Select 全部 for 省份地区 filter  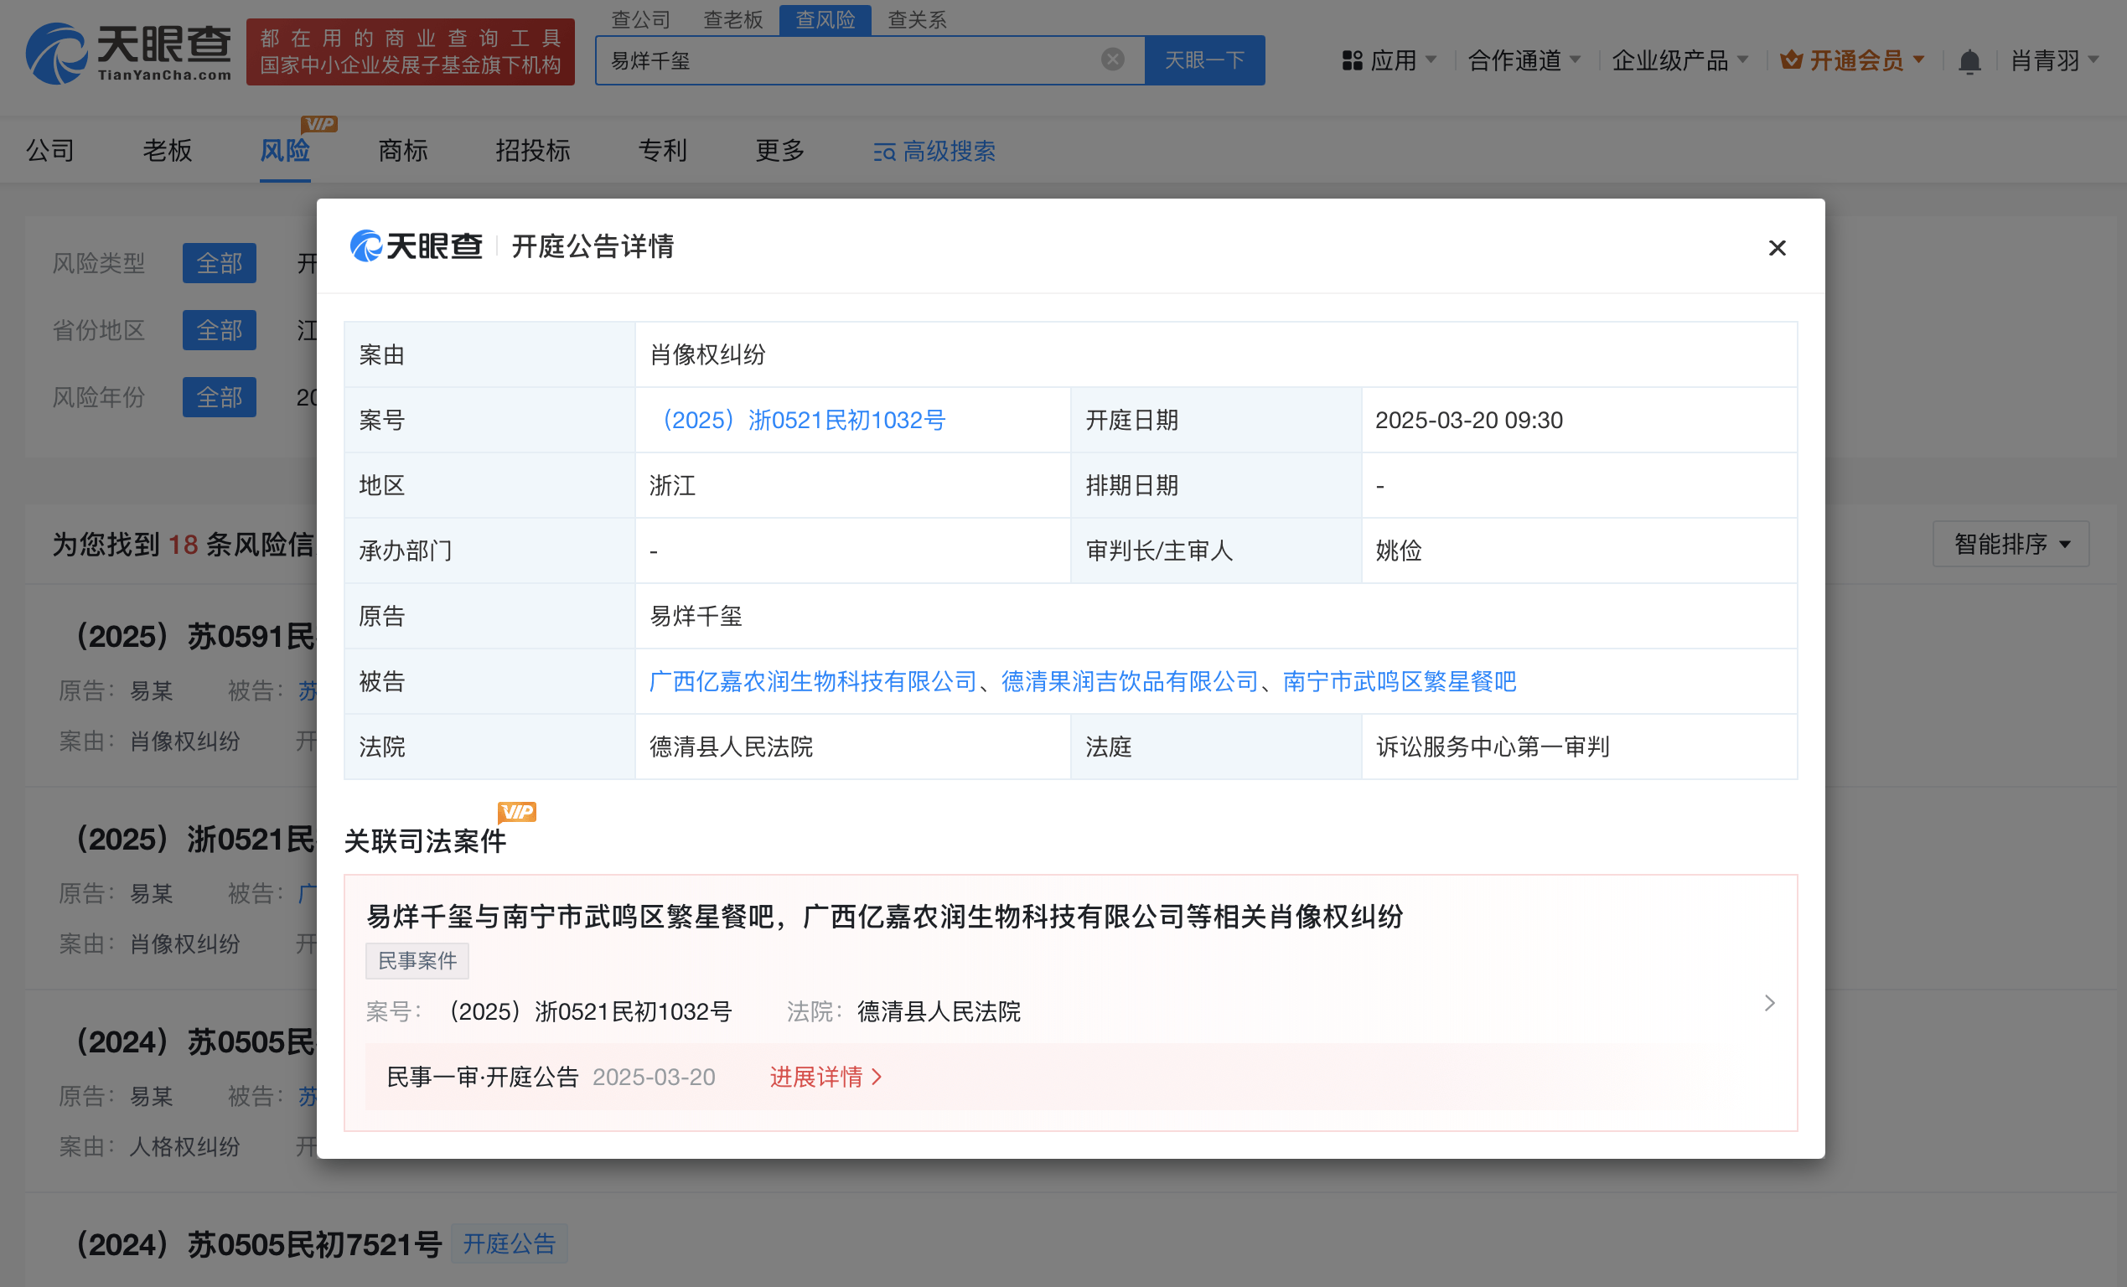tap(220, 330)
